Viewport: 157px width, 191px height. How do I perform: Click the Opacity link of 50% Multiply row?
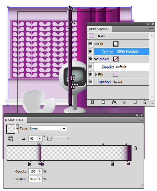click(x=108, y=51)
